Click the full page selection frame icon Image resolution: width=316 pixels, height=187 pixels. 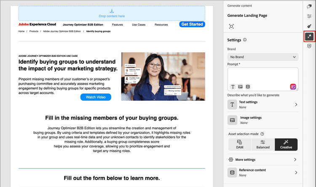[231, 26]
